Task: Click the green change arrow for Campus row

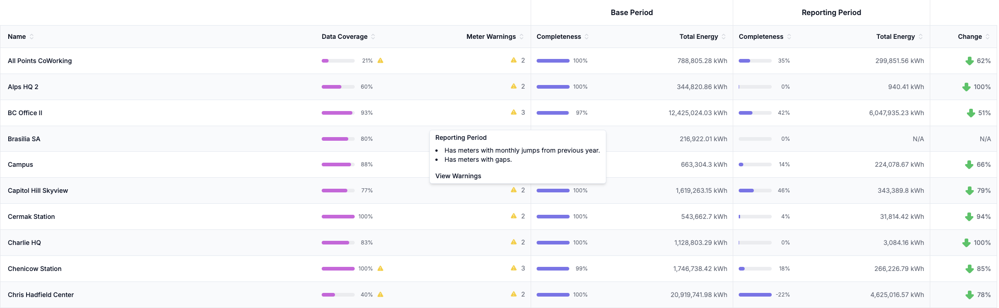Action: click(x=969, y=165)
